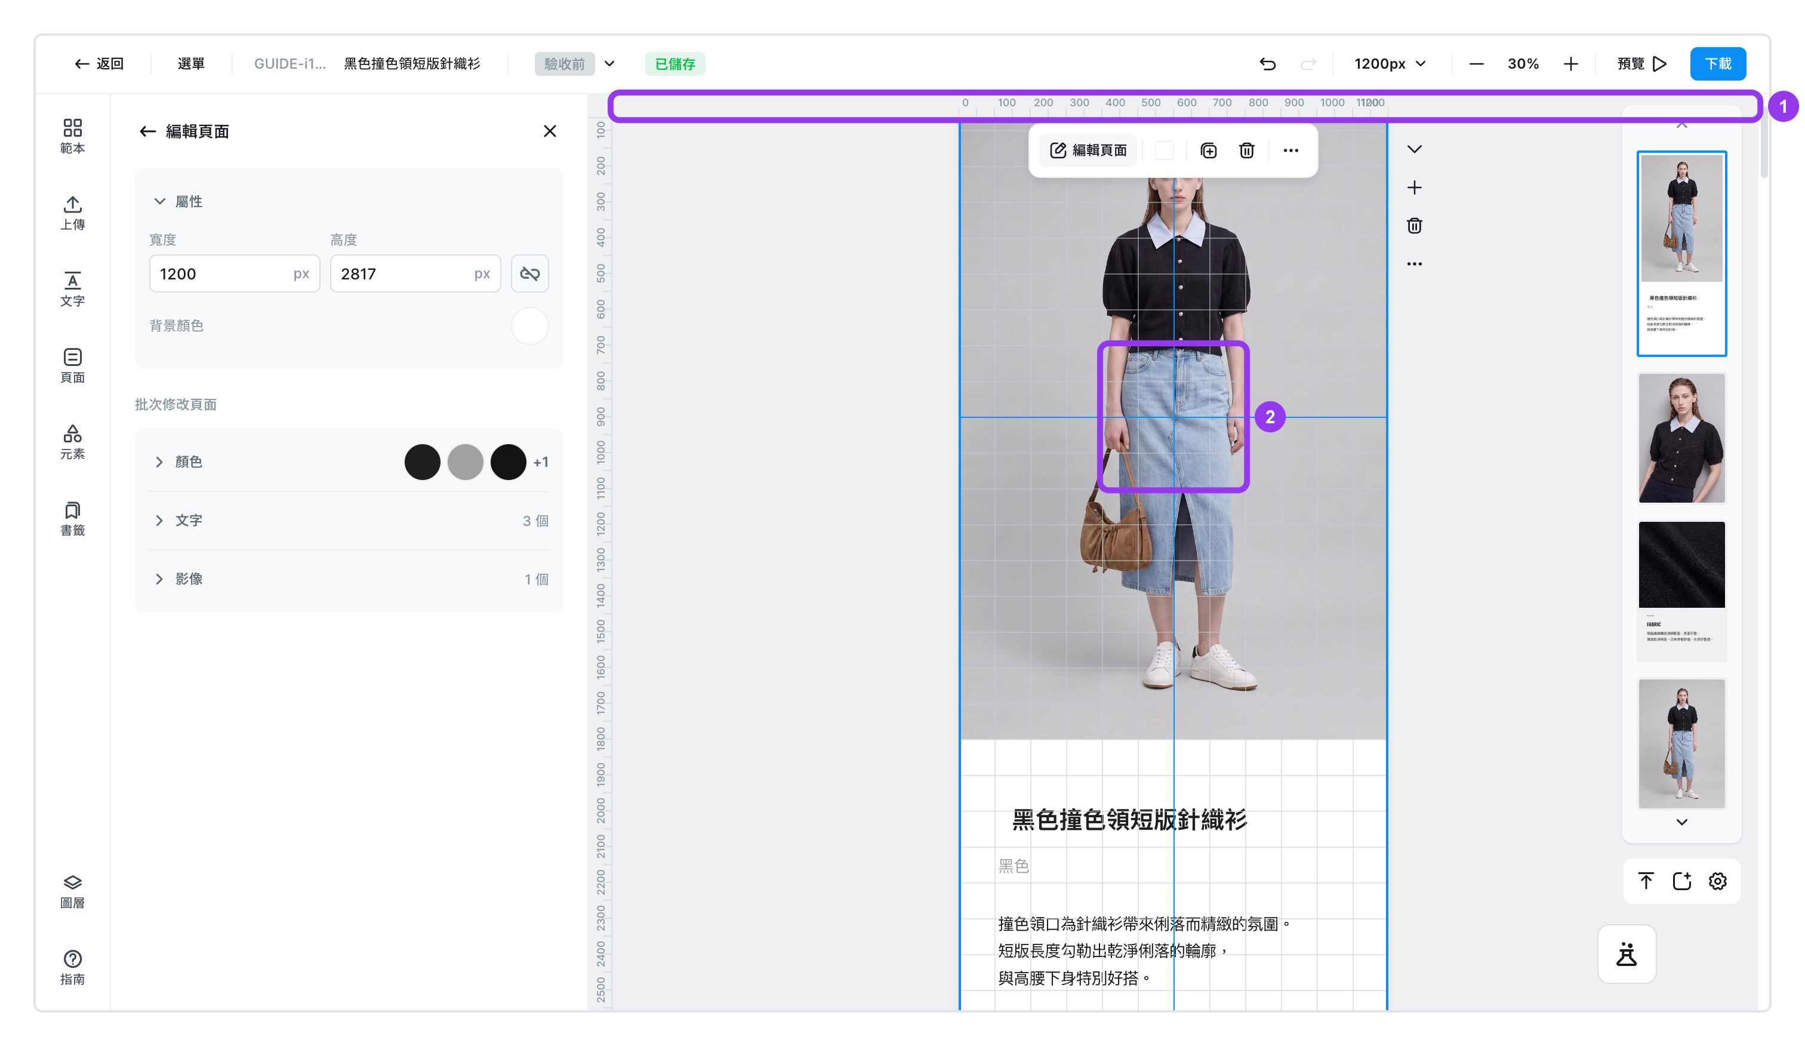This screenshot has height=1046, width=1805.
Task: Select the black fabric page thumbnail
Action: click(x=1681, y=592)
